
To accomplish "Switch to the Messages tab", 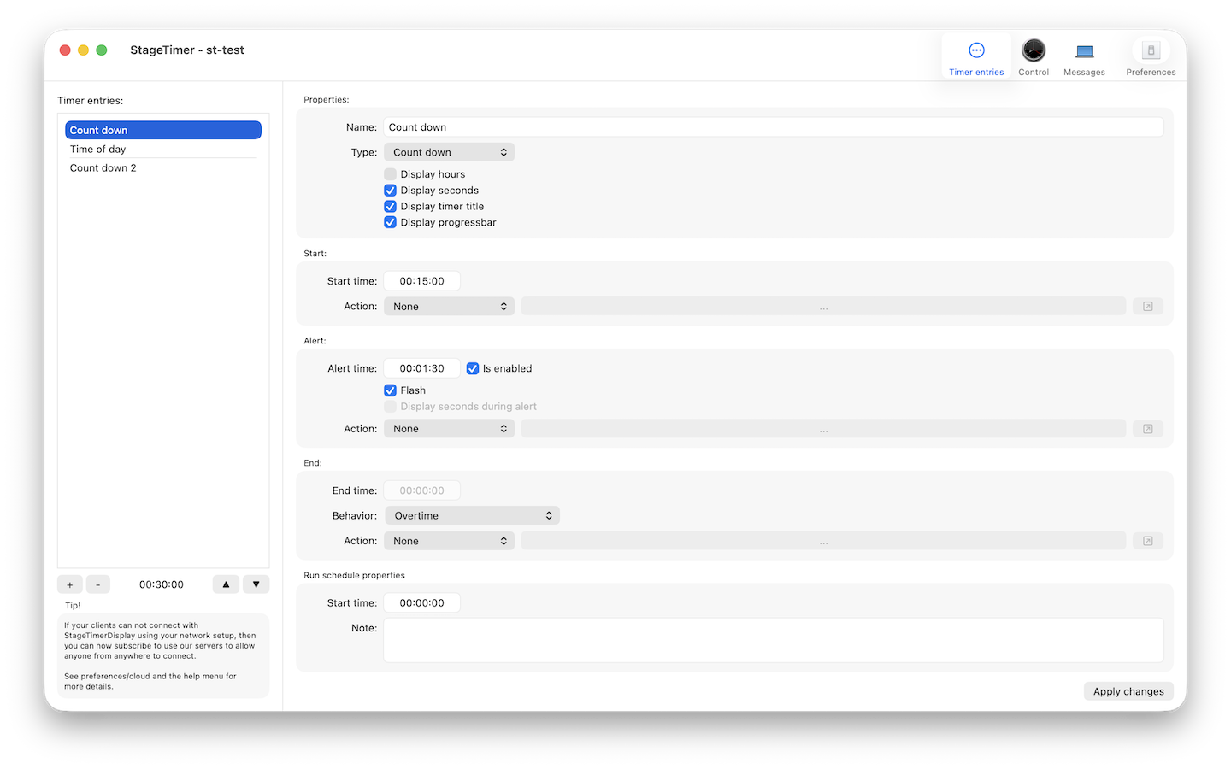I will pos(1084,57).
